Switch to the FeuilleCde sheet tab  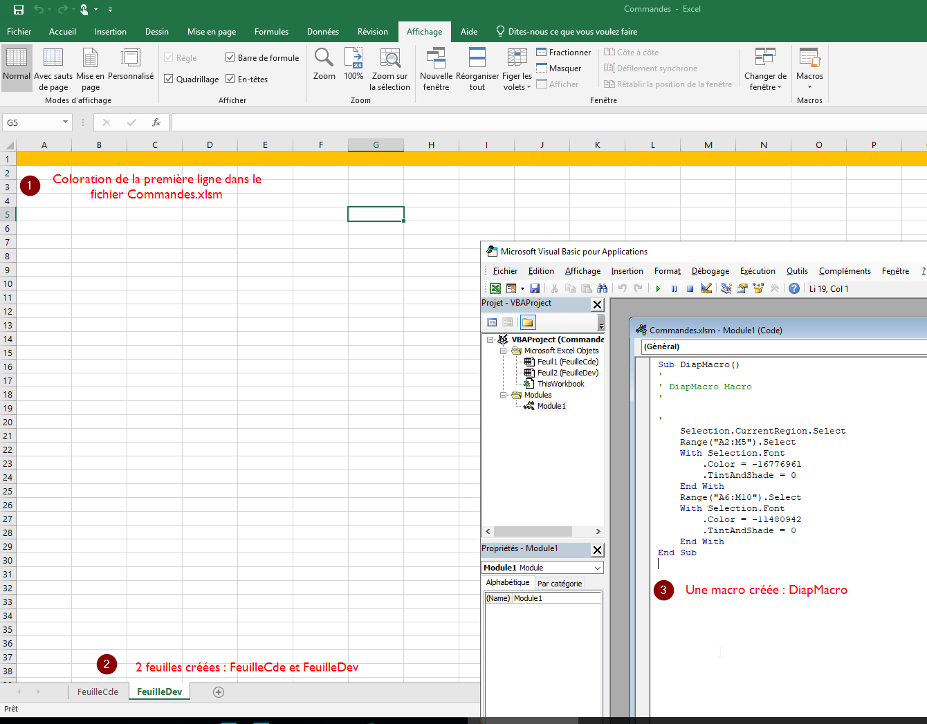point(98,691)
